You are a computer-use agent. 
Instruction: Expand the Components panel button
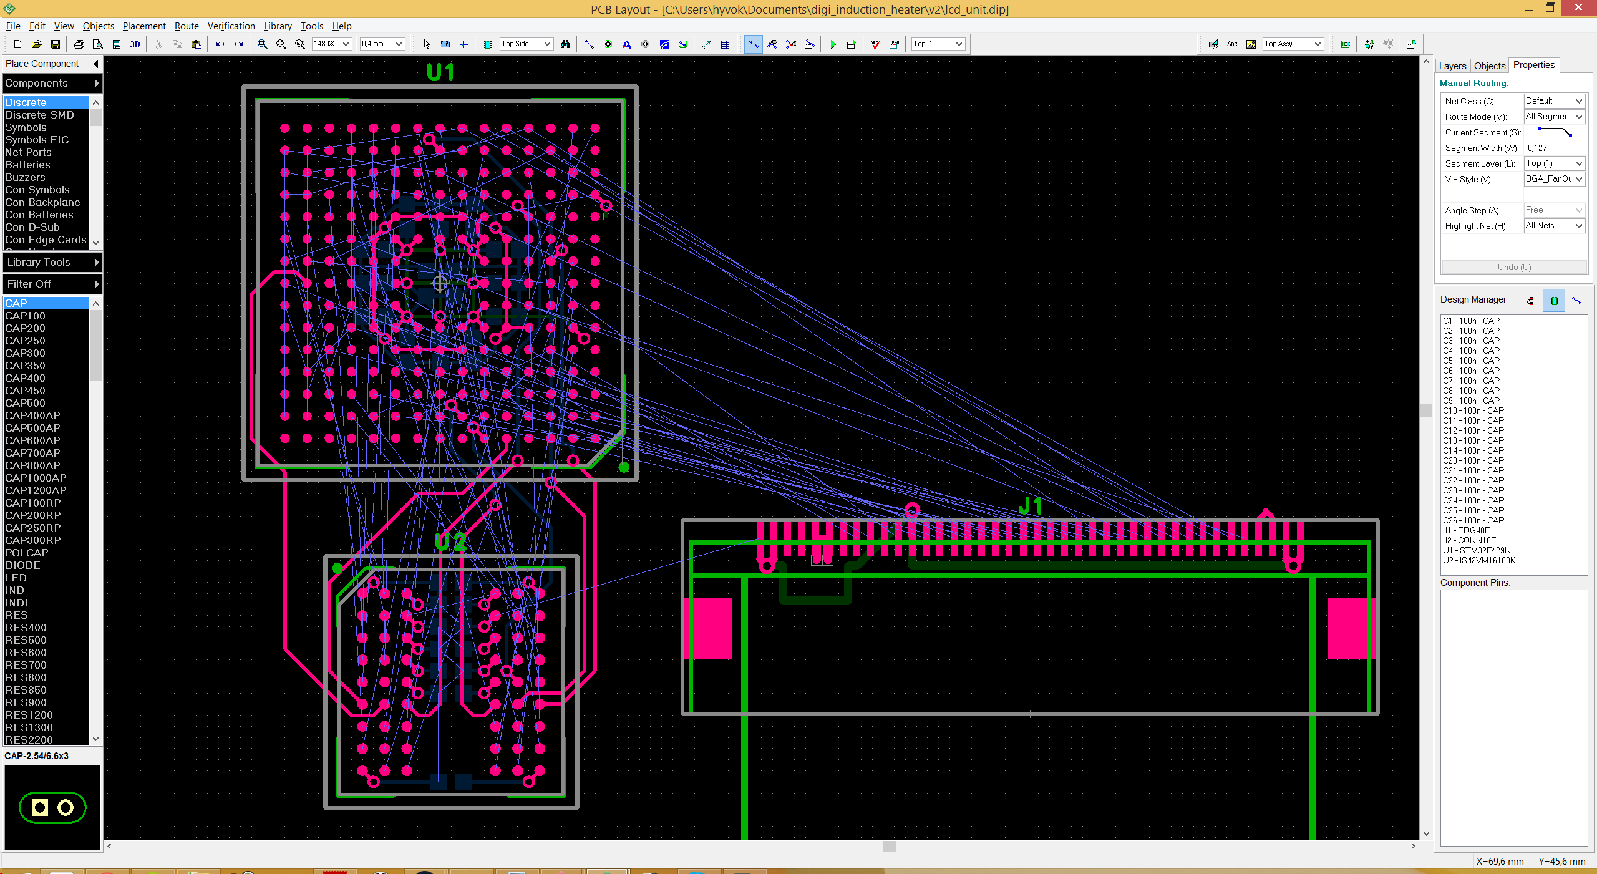coord(52,83)
